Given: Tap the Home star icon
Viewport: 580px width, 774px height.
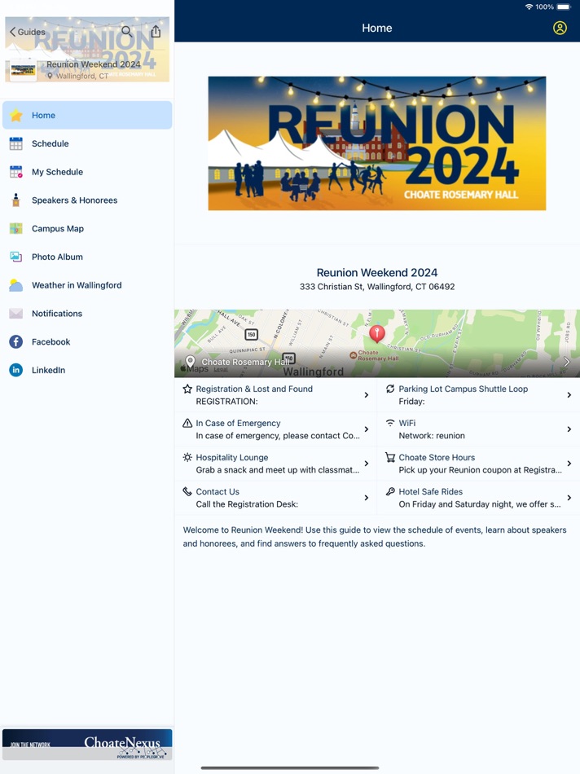Looking at the screenshot, I should (x=15, y=116).
